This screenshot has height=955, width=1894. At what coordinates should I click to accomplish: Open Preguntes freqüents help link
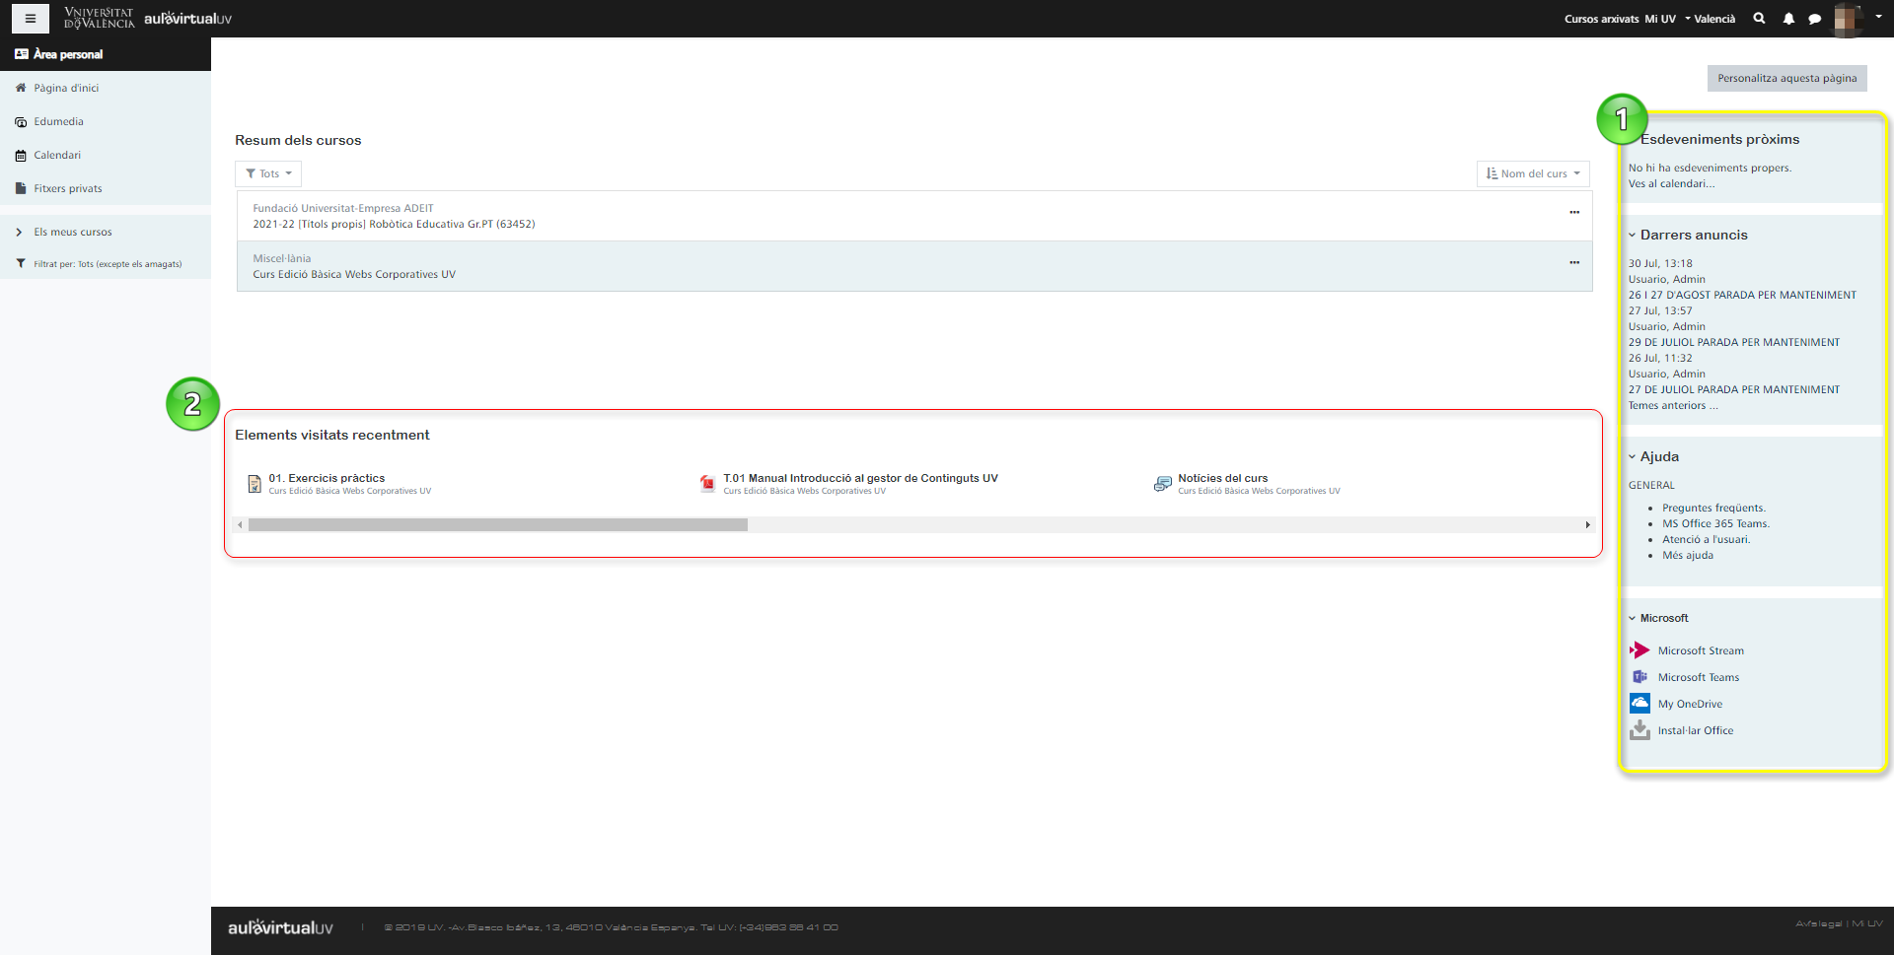(x=1713, y=508)
